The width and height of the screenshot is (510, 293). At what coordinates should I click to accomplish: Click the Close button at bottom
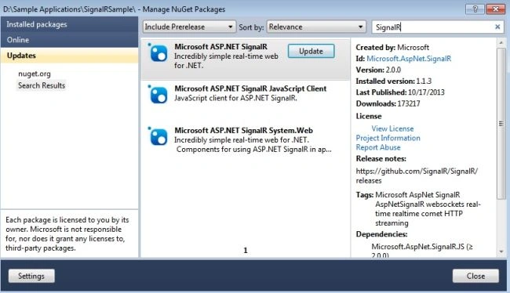pyautogui.click(x=475, y=276)
